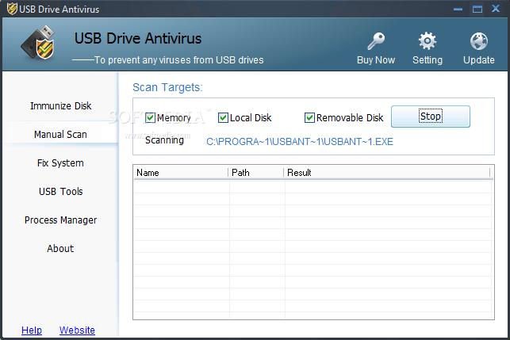Click the Scan Targets heading

[x=167, y=87]
